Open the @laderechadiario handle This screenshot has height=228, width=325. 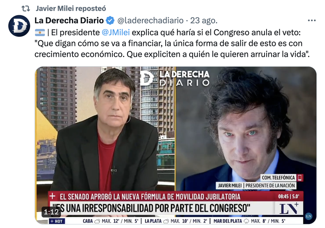click(150, 21)
